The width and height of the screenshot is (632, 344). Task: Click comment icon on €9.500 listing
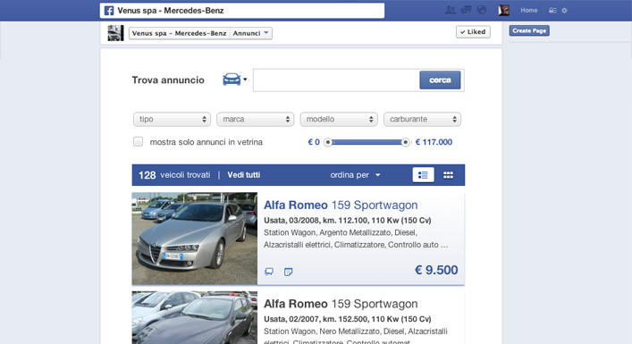pyautogui.click(x=269, y=272)
